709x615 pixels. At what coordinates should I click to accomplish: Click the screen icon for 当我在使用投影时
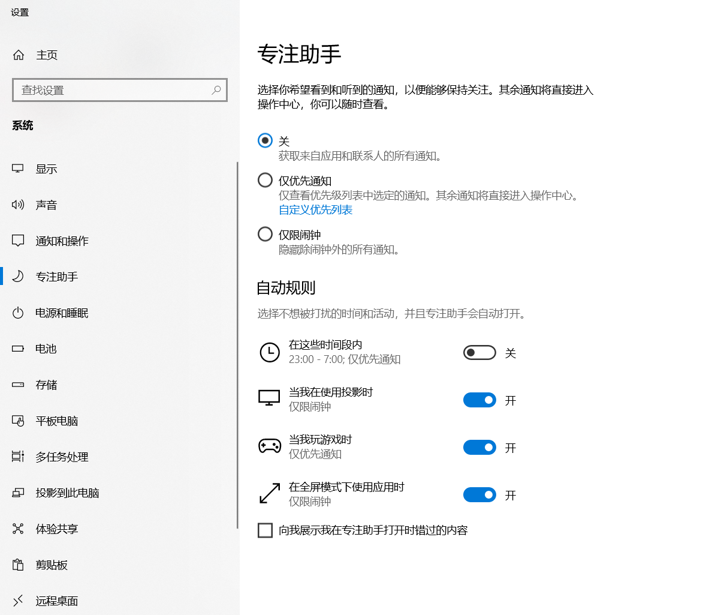point(269,398)
